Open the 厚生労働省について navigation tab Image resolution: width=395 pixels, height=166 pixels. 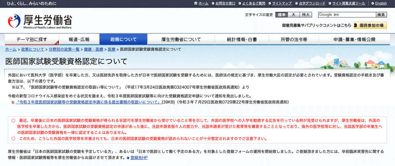[x=181, y=39]
